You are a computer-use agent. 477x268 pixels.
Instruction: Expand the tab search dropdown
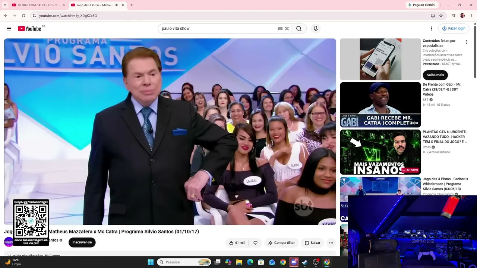tap(5, 5)
